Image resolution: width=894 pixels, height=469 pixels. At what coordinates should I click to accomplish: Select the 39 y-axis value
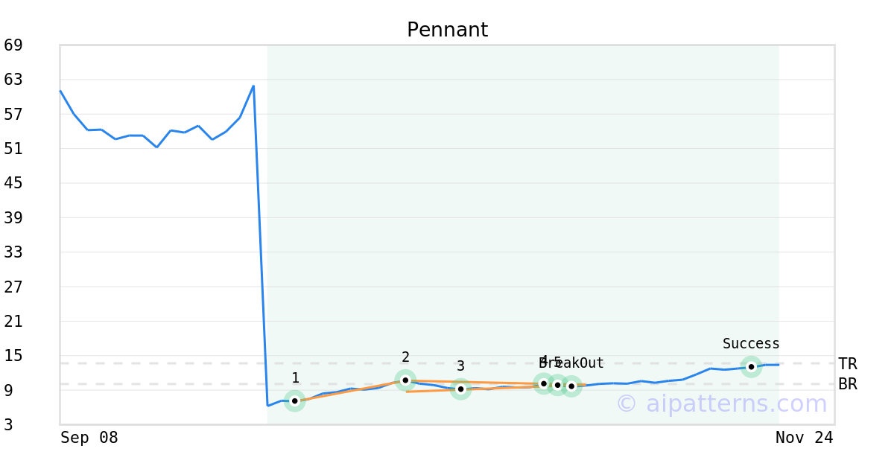tap(13, 218)
